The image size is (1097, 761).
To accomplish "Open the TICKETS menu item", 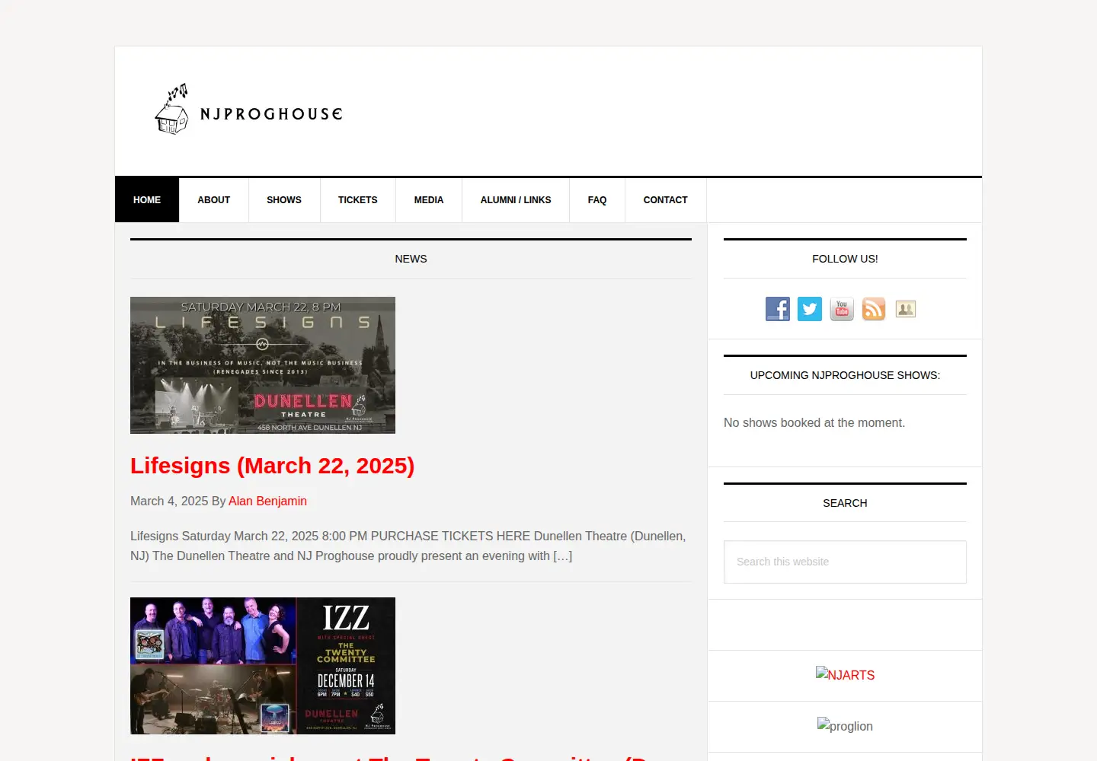I will coord(358,200).
